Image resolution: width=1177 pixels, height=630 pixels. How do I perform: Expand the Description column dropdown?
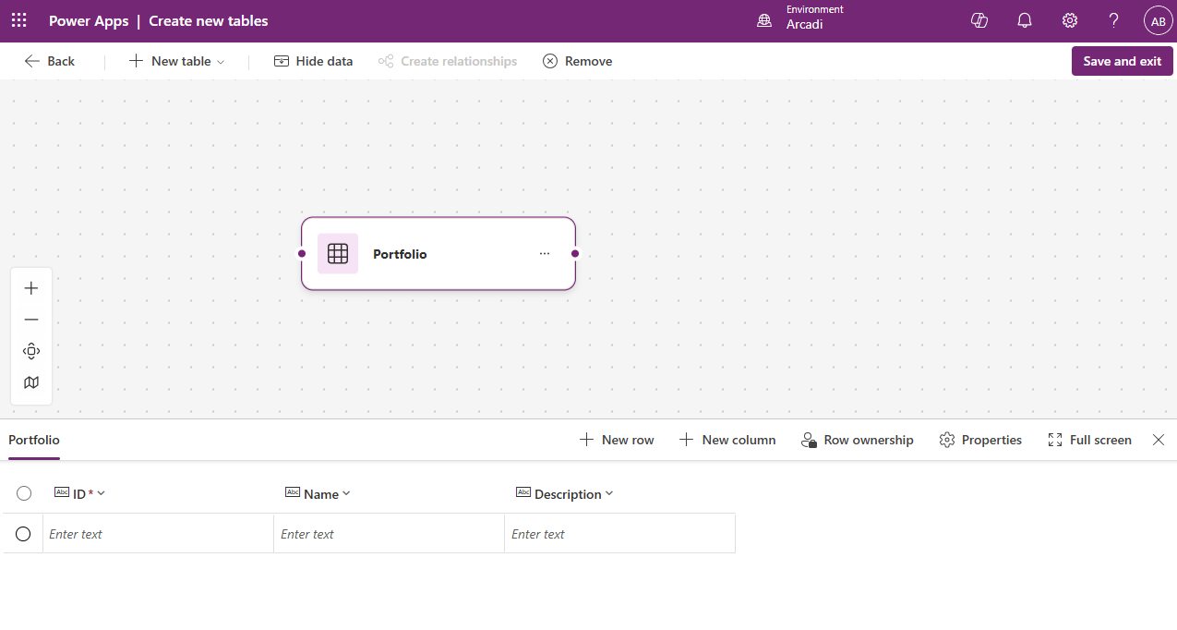coord(609,493)
